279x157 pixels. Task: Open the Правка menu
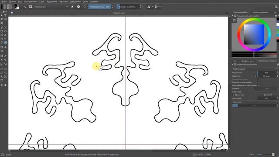click(x=12, y=2)
